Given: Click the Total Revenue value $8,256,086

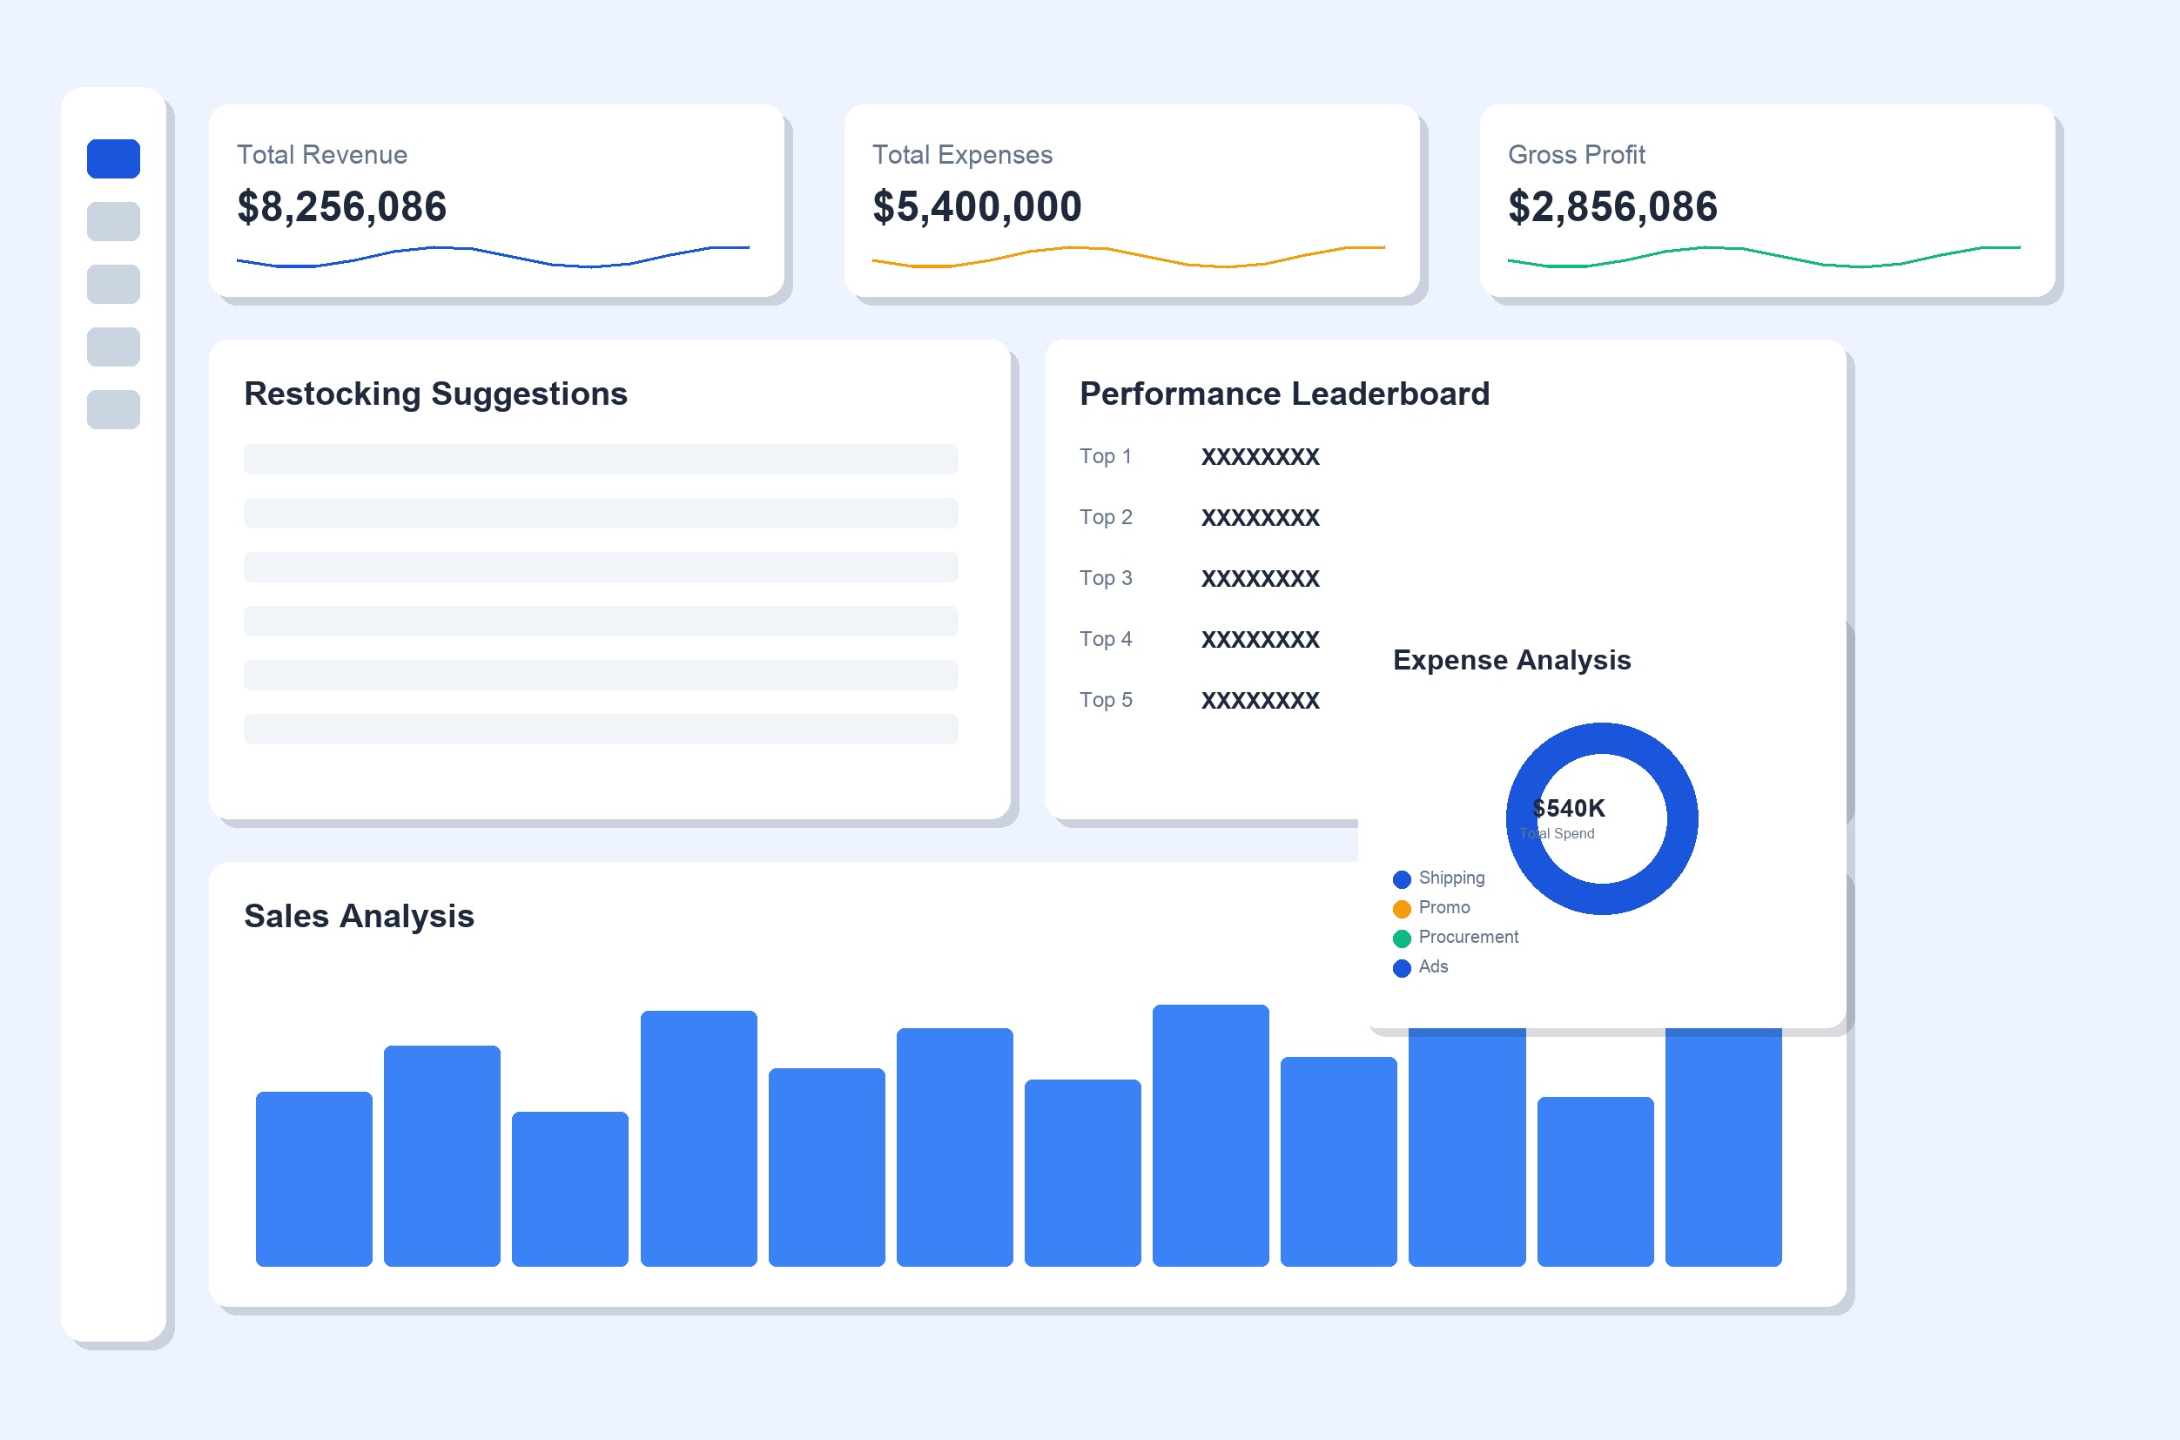Looking at the screenshot, I should (341, 206).
